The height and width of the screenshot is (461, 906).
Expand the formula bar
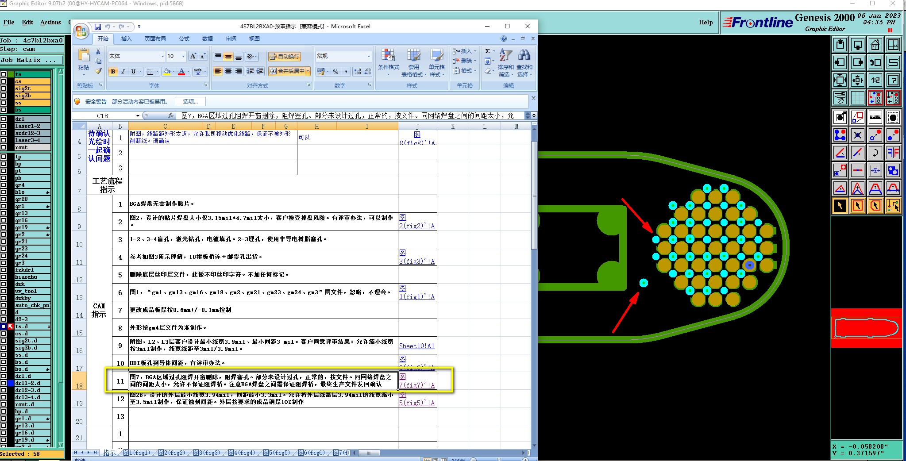click(534, 115)
